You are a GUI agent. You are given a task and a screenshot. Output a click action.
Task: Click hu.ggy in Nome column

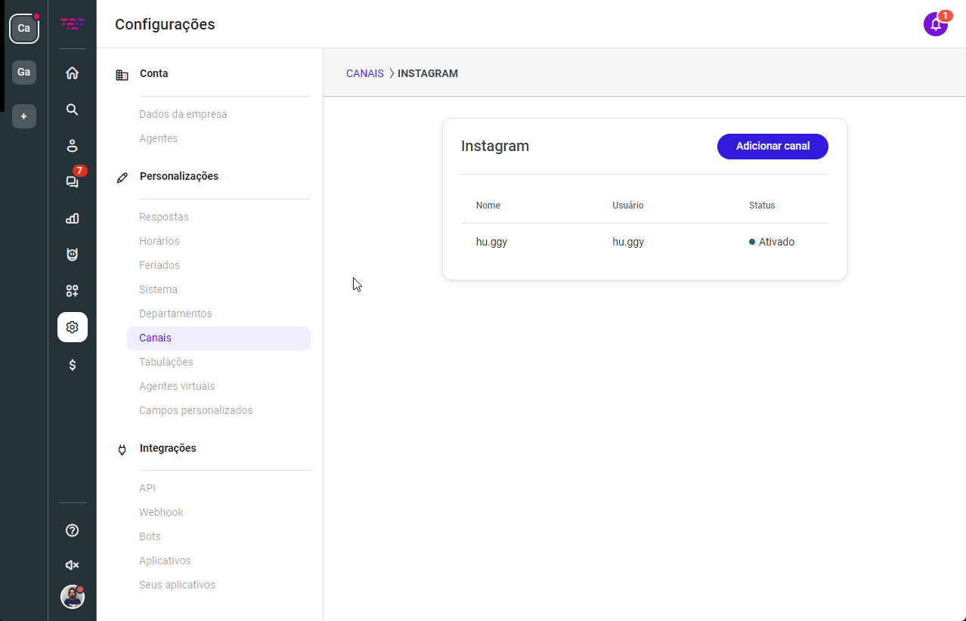click(492, 242)
